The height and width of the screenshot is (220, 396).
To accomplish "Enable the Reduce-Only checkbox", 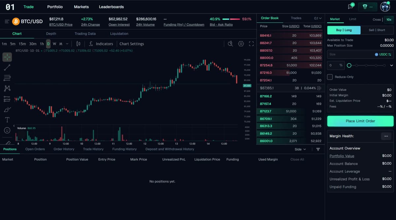I will point(330,77).
